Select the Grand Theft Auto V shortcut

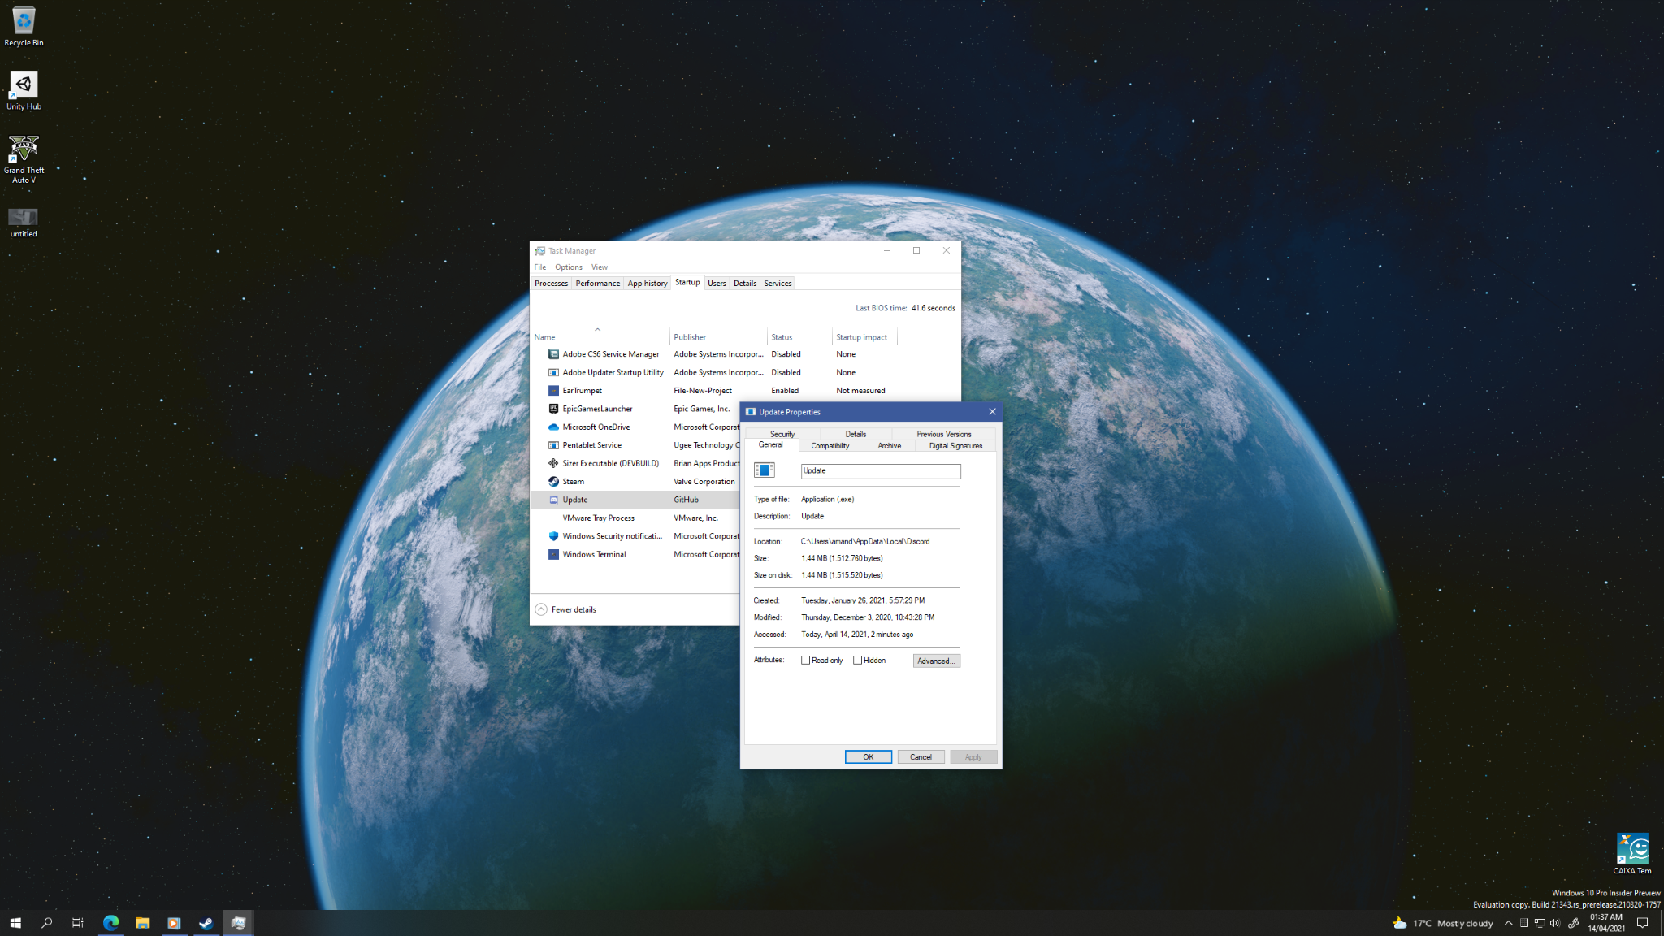pos(24,159)
